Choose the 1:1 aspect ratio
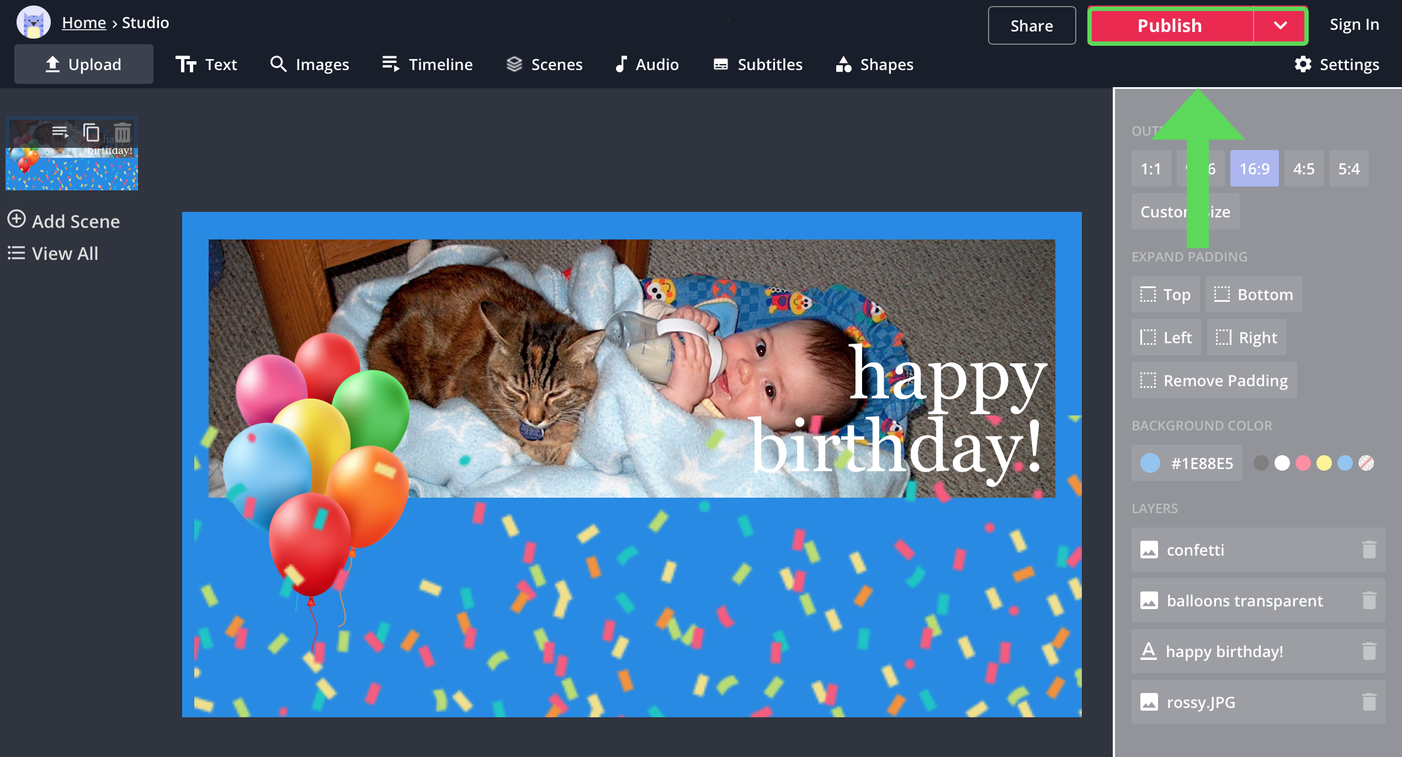 [x=1151, y=168]
